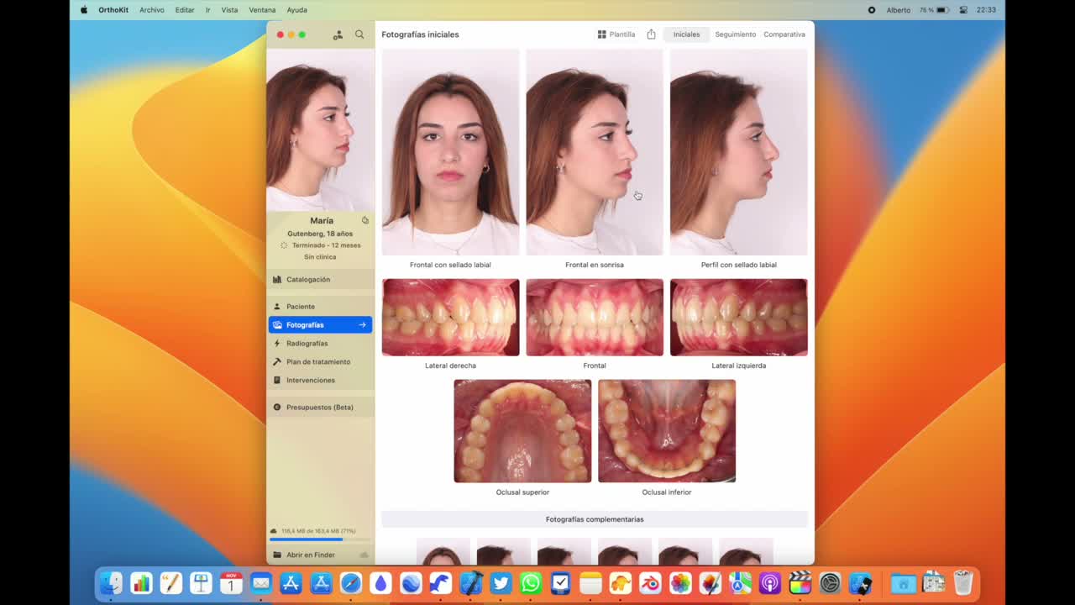Open the Frontal con sellado labial photo
Screen dimensions: 1075x605
[x=450, y=152]
